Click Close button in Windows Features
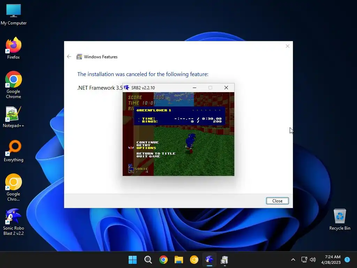 coord(277,201)
